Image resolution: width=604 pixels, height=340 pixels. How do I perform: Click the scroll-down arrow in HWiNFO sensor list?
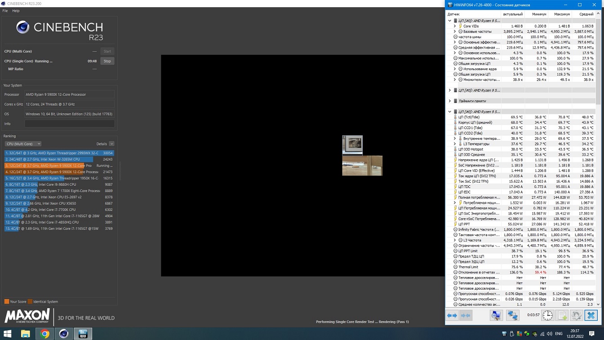click(598, 304)
